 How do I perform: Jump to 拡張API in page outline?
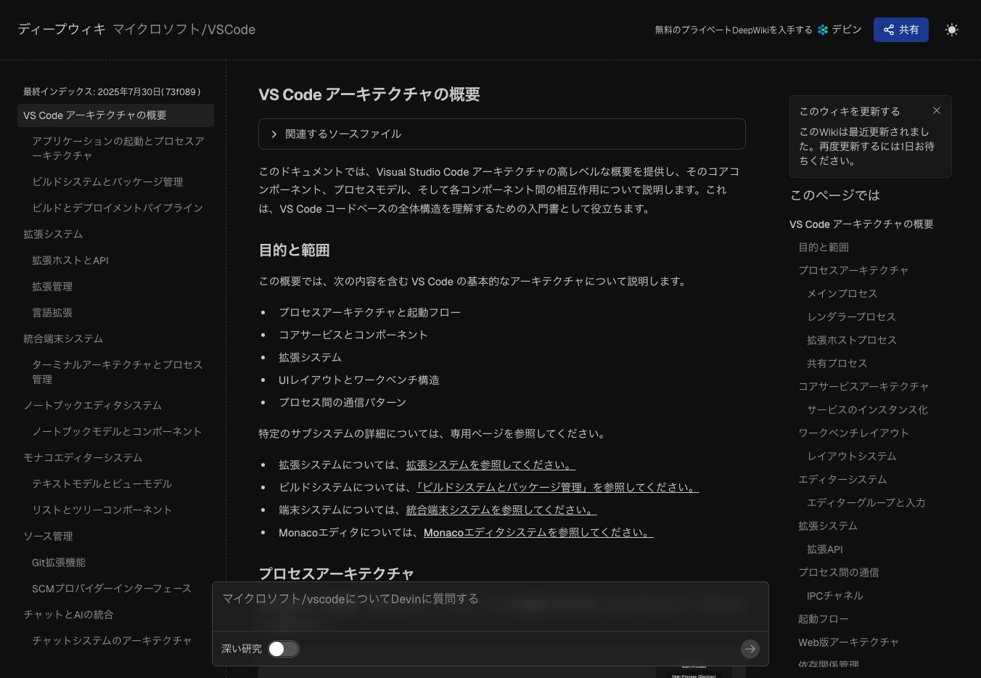[x=825, y=550]
